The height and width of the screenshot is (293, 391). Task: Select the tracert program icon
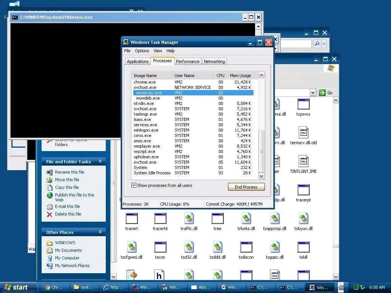pyautogui.click(x=132, y=219)
